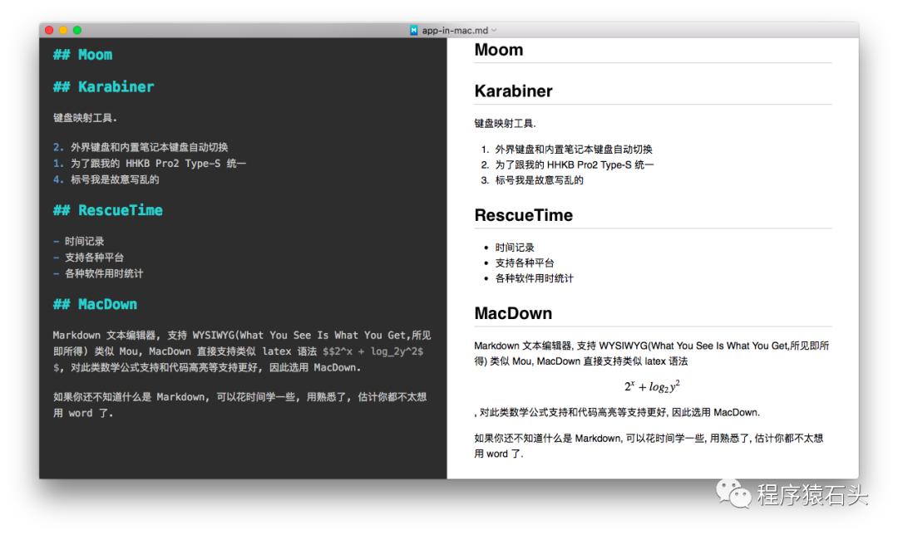
Task: Click editor line '4. 标号我是故意写乱的'
Action: click(106, 179)
